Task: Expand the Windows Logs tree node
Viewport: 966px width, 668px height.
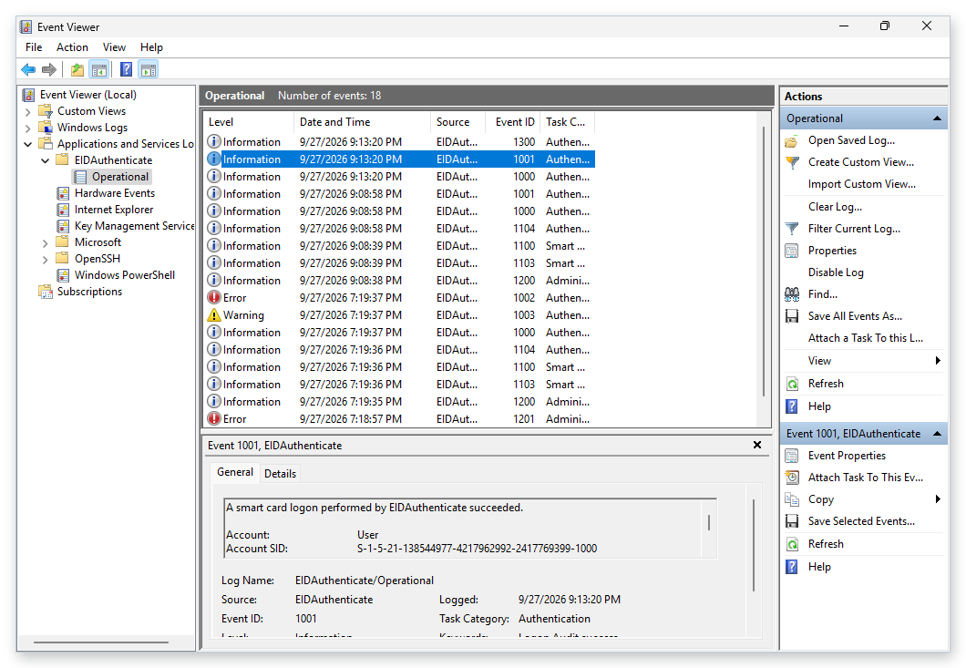Action: [27, 128]
